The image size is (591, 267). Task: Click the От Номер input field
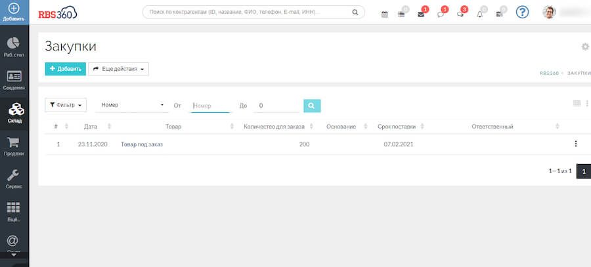210,105
